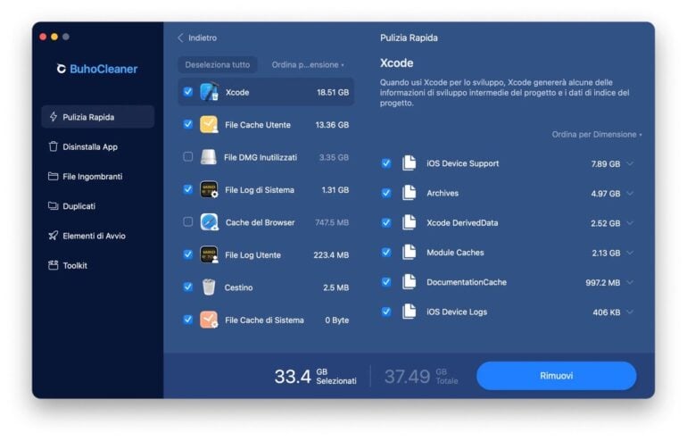Toggle the iOS Device Logs checkbox
The image size is (687, 441).
coord(386,312)
